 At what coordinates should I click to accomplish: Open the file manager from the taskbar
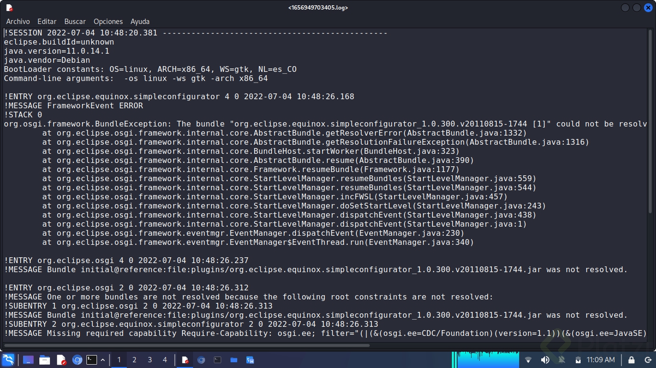pos(45,360)
